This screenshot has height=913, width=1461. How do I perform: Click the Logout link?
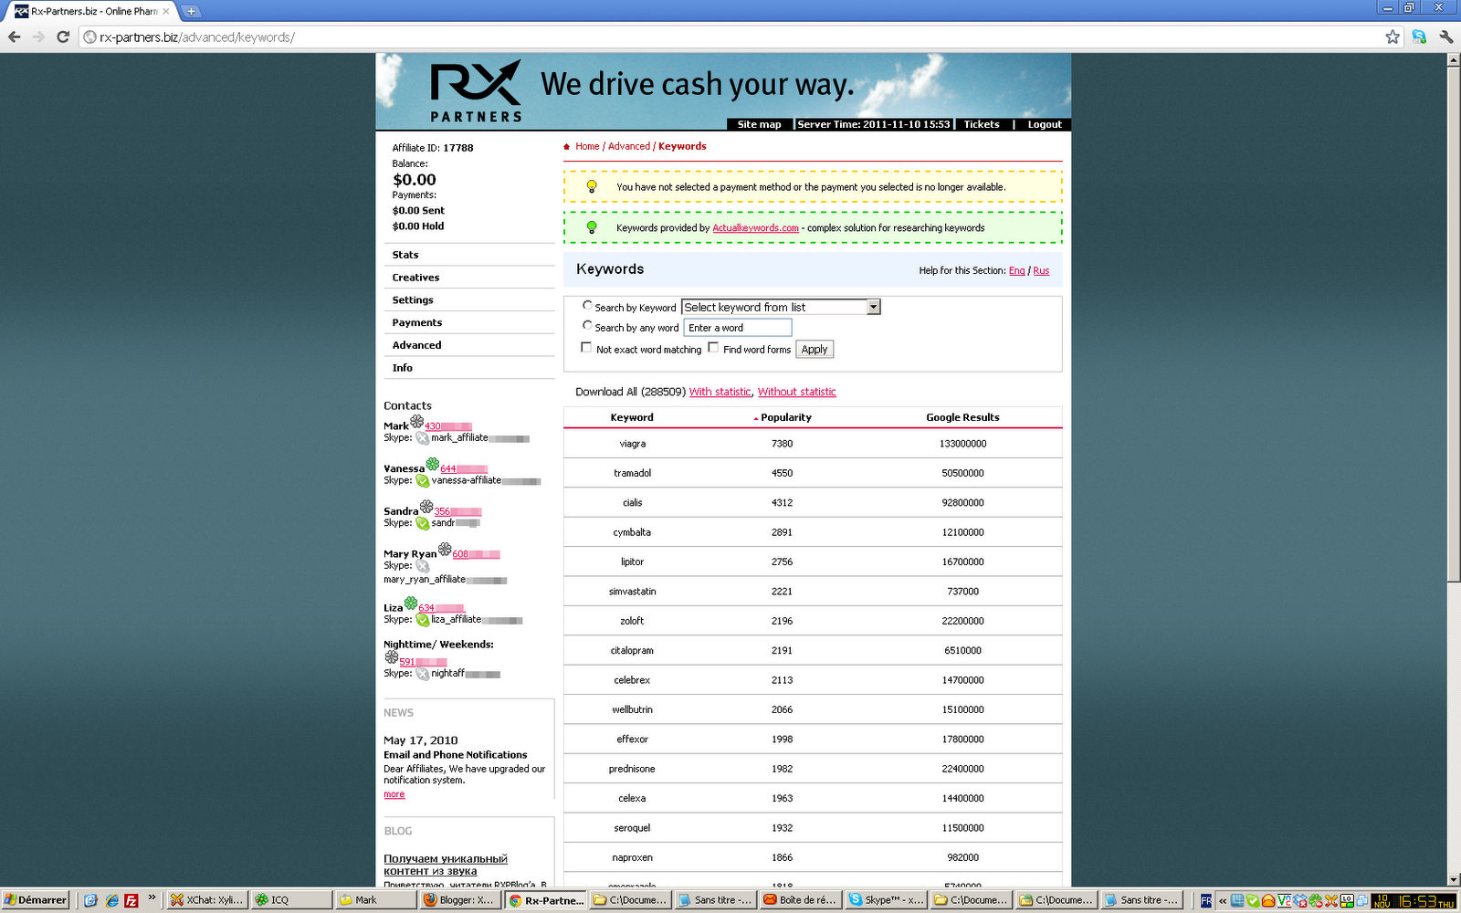(x=1045, y=124)
